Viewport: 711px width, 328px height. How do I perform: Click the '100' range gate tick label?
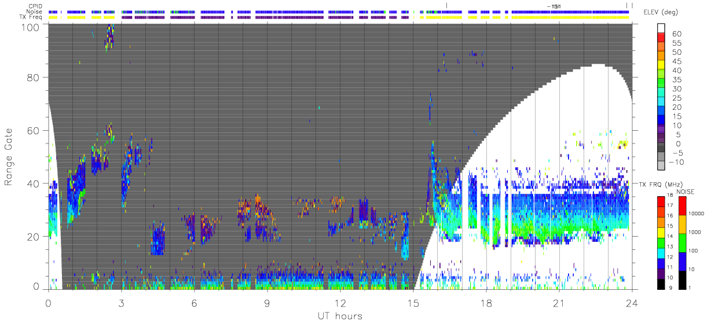coord(30,27)
